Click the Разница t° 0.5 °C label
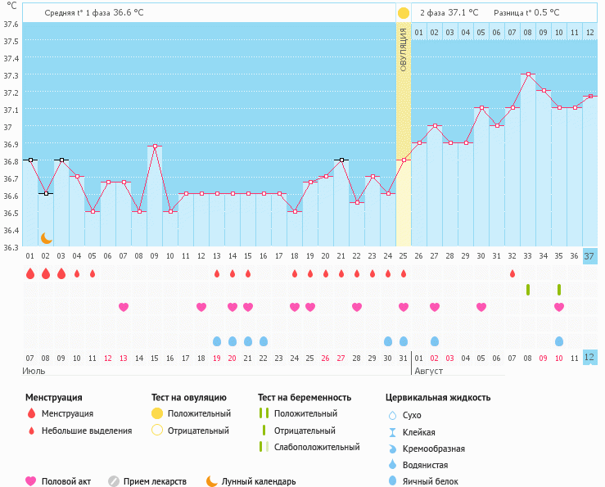This screenshot has width=605, height=487. 526,13
